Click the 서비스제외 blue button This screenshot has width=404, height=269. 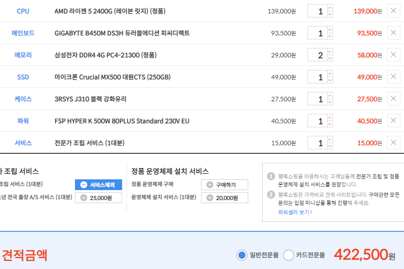point(98,185)
